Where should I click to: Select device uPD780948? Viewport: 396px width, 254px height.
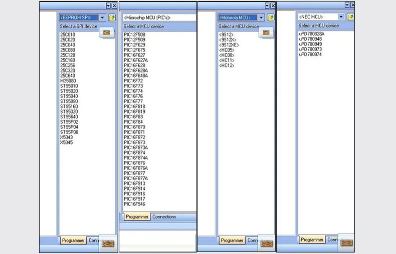coord(310,39)
